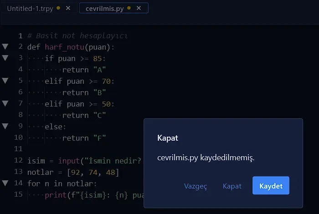Save the file with the Kaydet button
This screenshot has height=214, width=319.
[x=271, y=185]
